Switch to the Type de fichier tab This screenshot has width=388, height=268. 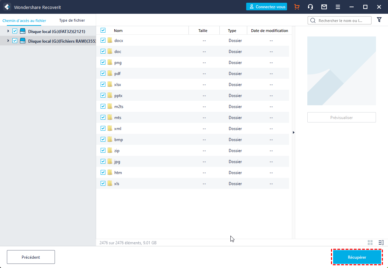coord(72,20)
